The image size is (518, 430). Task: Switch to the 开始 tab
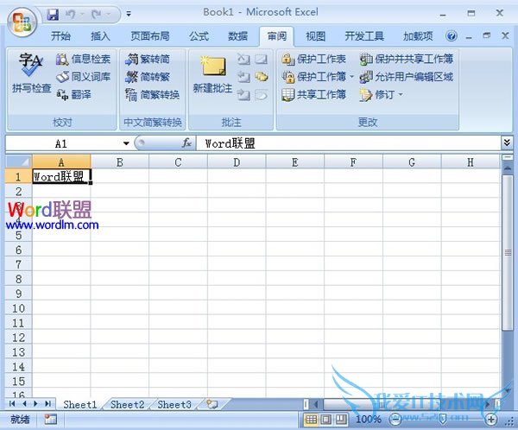(x=60, y=36)
